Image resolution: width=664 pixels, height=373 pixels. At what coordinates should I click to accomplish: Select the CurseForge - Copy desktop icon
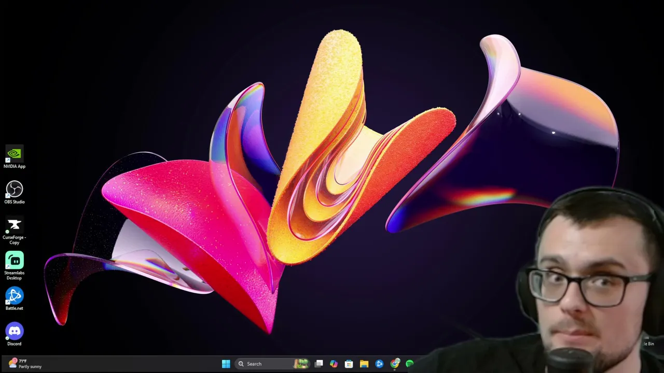tap(15, 231)
